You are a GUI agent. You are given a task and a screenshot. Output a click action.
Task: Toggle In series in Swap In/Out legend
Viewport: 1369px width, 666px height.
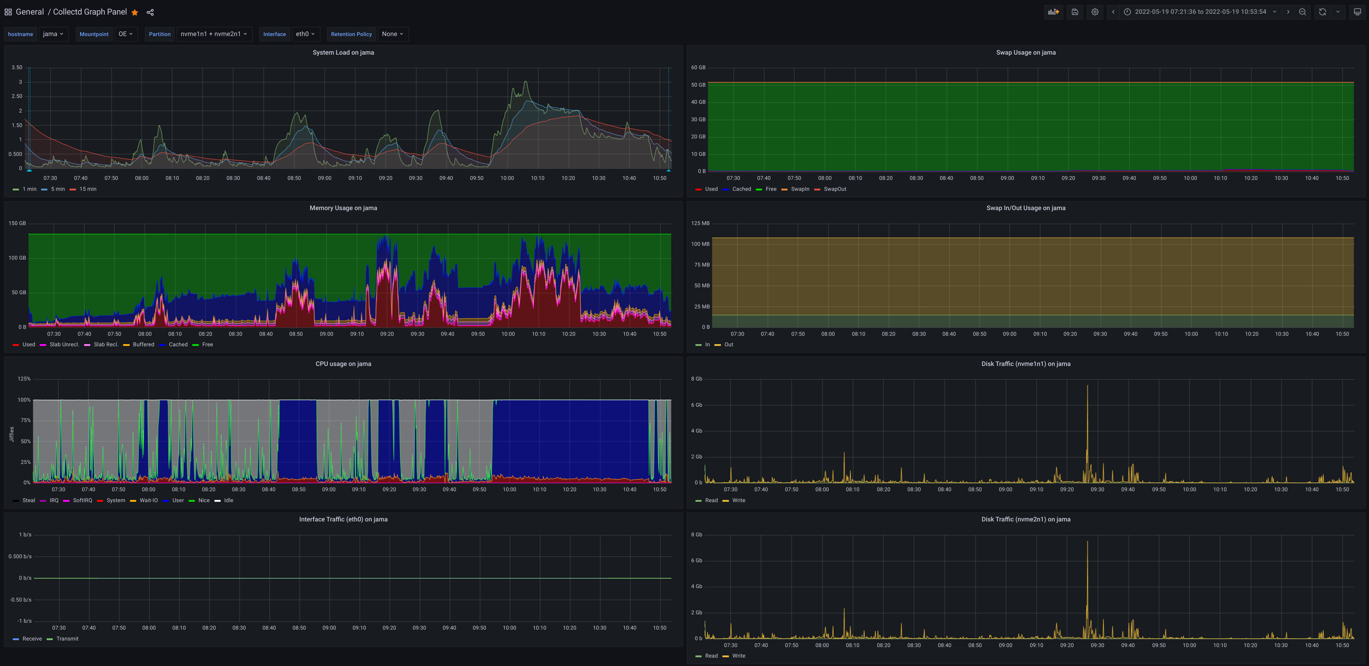coord(707,345)
